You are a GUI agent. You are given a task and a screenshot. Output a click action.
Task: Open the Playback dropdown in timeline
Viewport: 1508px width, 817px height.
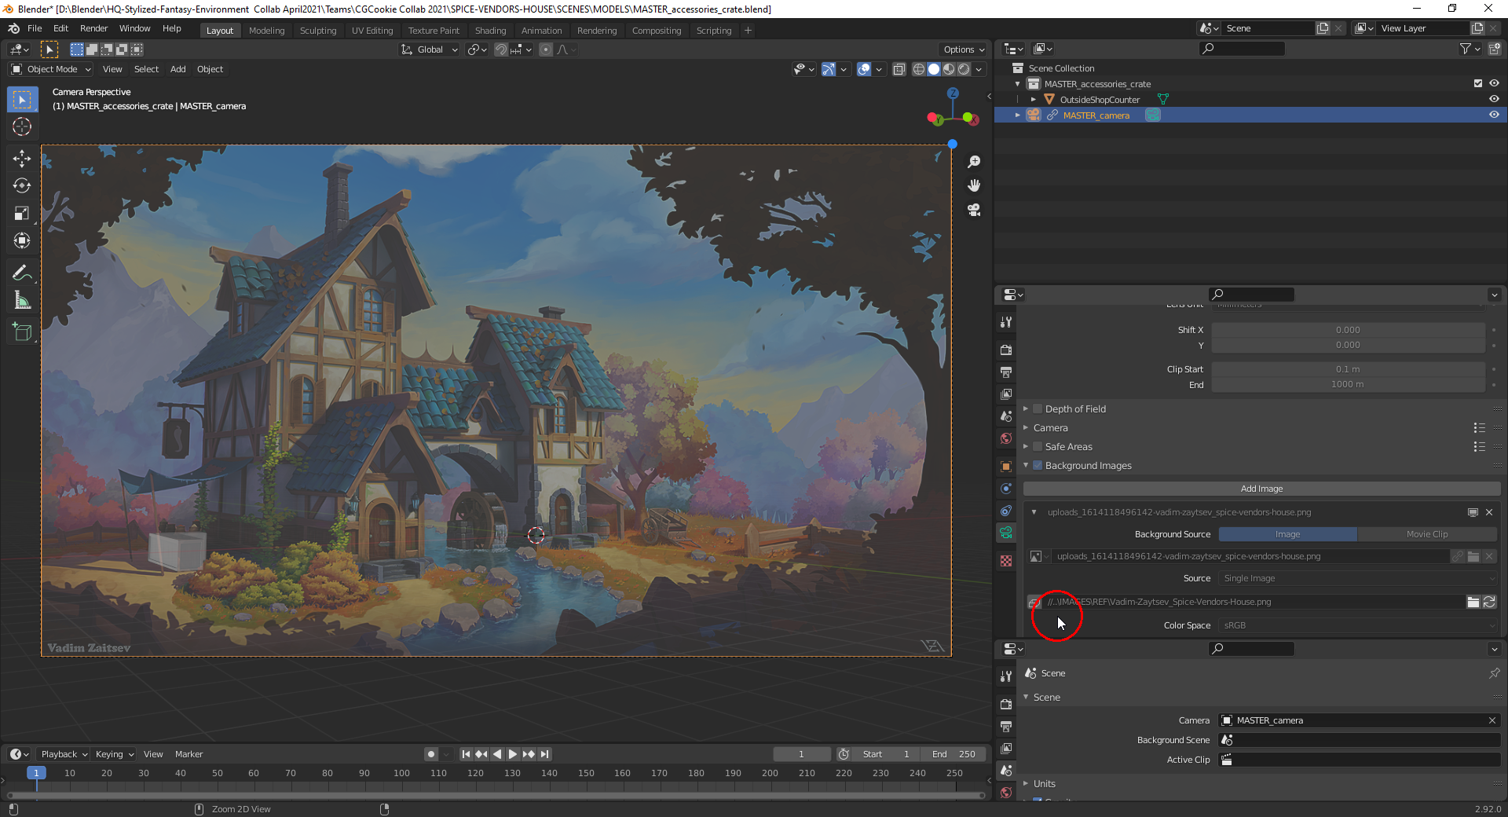[64, 754]
